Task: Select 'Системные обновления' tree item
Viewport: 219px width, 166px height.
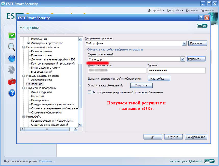Action: click(46, 112)
